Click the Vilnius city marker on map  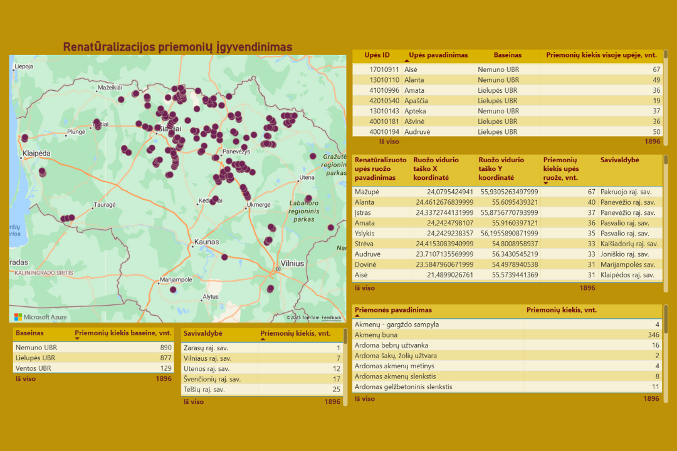(277, 269)
